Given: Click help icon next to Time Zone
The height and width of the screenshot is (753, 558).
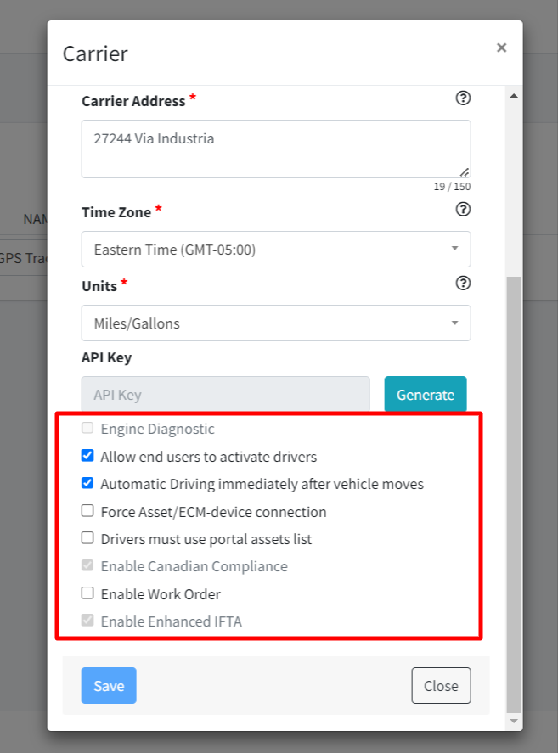Looking at the screenshot, I should [463, 209].
